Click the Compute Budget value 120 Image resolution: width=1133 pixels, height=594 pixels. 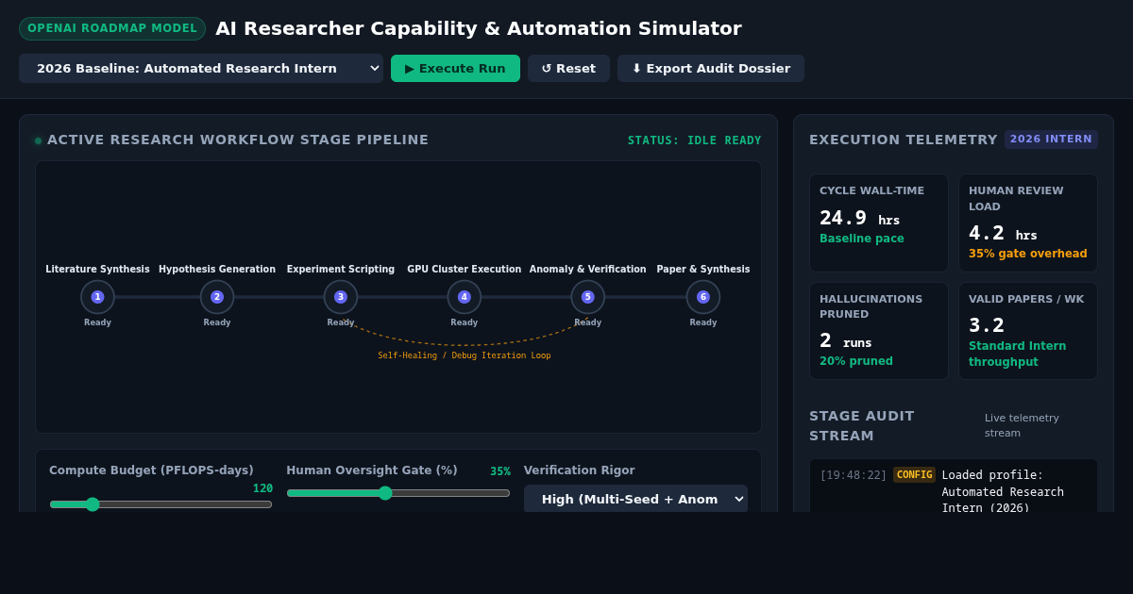tap(262, 488)
